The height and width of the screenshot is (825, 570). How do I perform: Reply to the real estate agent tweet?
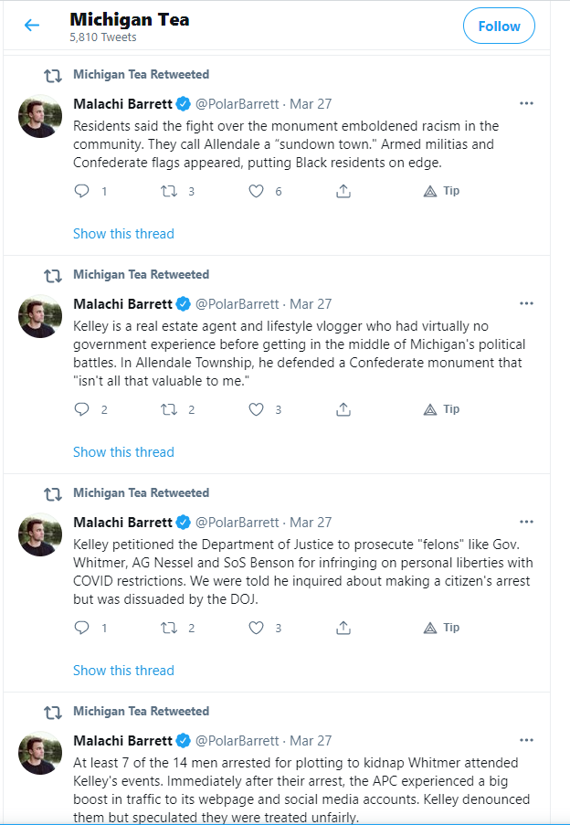click(82, 409)
